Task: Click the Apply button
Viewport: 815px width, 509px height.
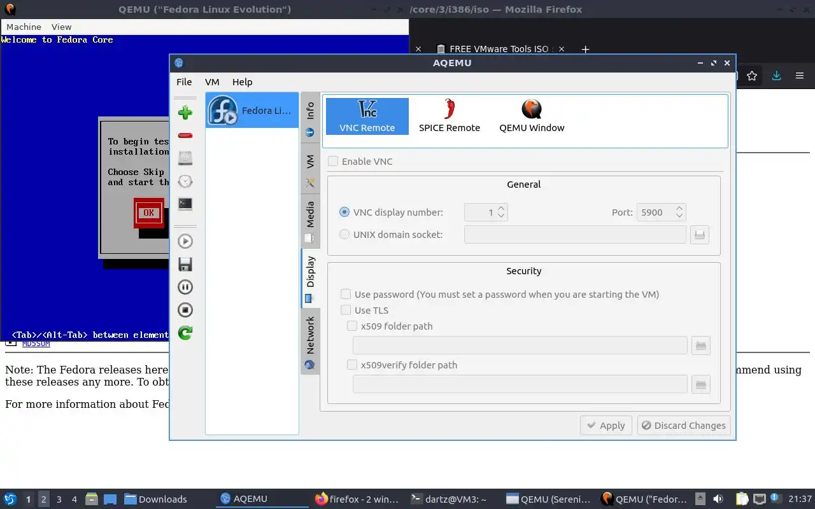Action: click(x=606, y=426)
